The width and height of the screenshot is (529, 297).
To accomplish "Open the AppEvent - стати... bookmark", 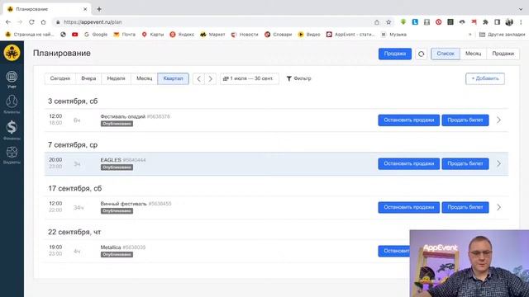I will click(350, 35).
